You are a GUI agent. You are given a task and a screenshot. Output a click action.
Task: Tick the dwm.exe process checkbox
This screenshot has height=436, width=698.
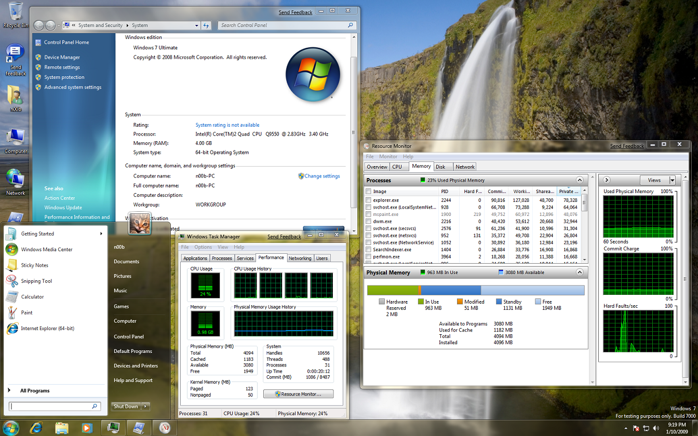point(368,221)
